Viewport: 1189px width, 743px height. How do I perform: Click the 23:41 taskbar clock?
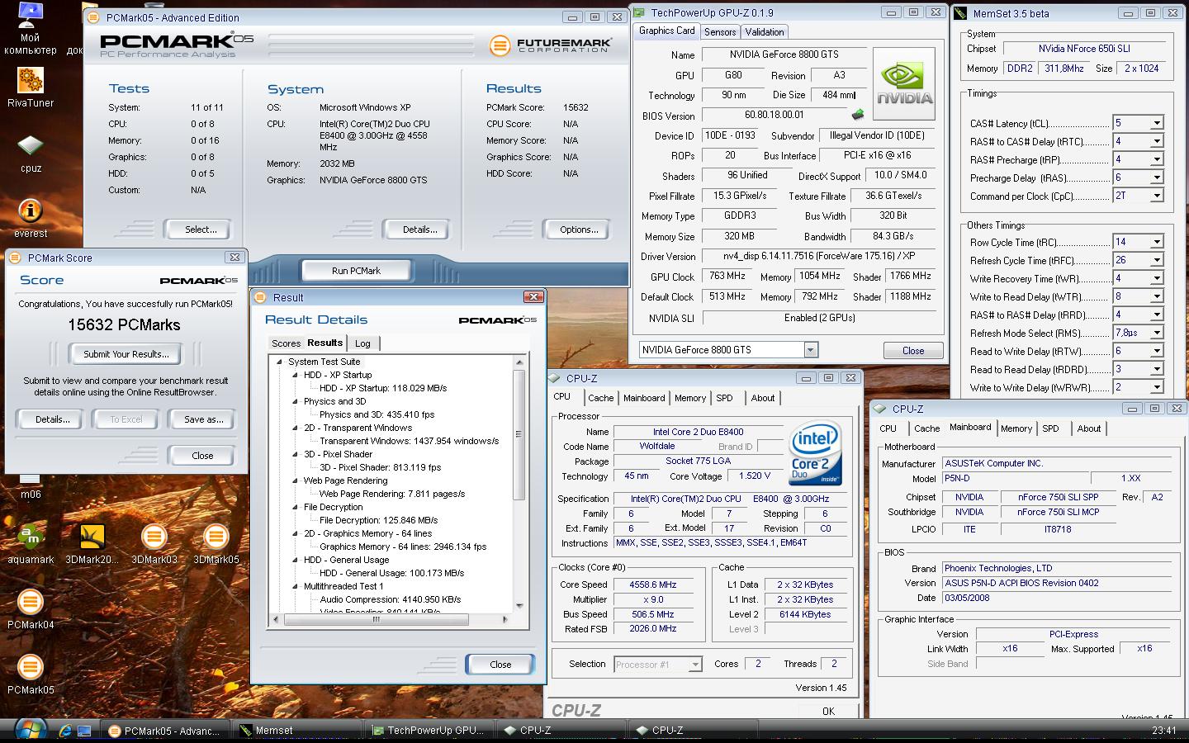click(x=1163, y=731)
